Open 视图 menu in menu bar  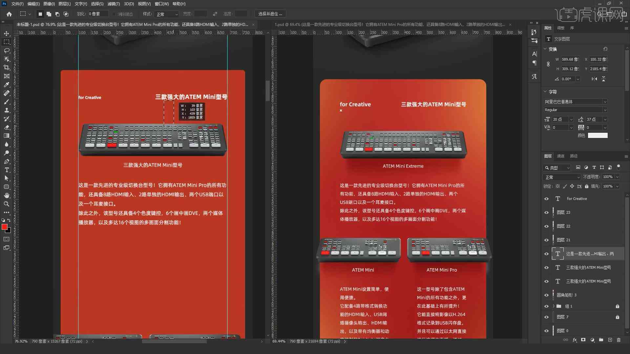[144, 4]
